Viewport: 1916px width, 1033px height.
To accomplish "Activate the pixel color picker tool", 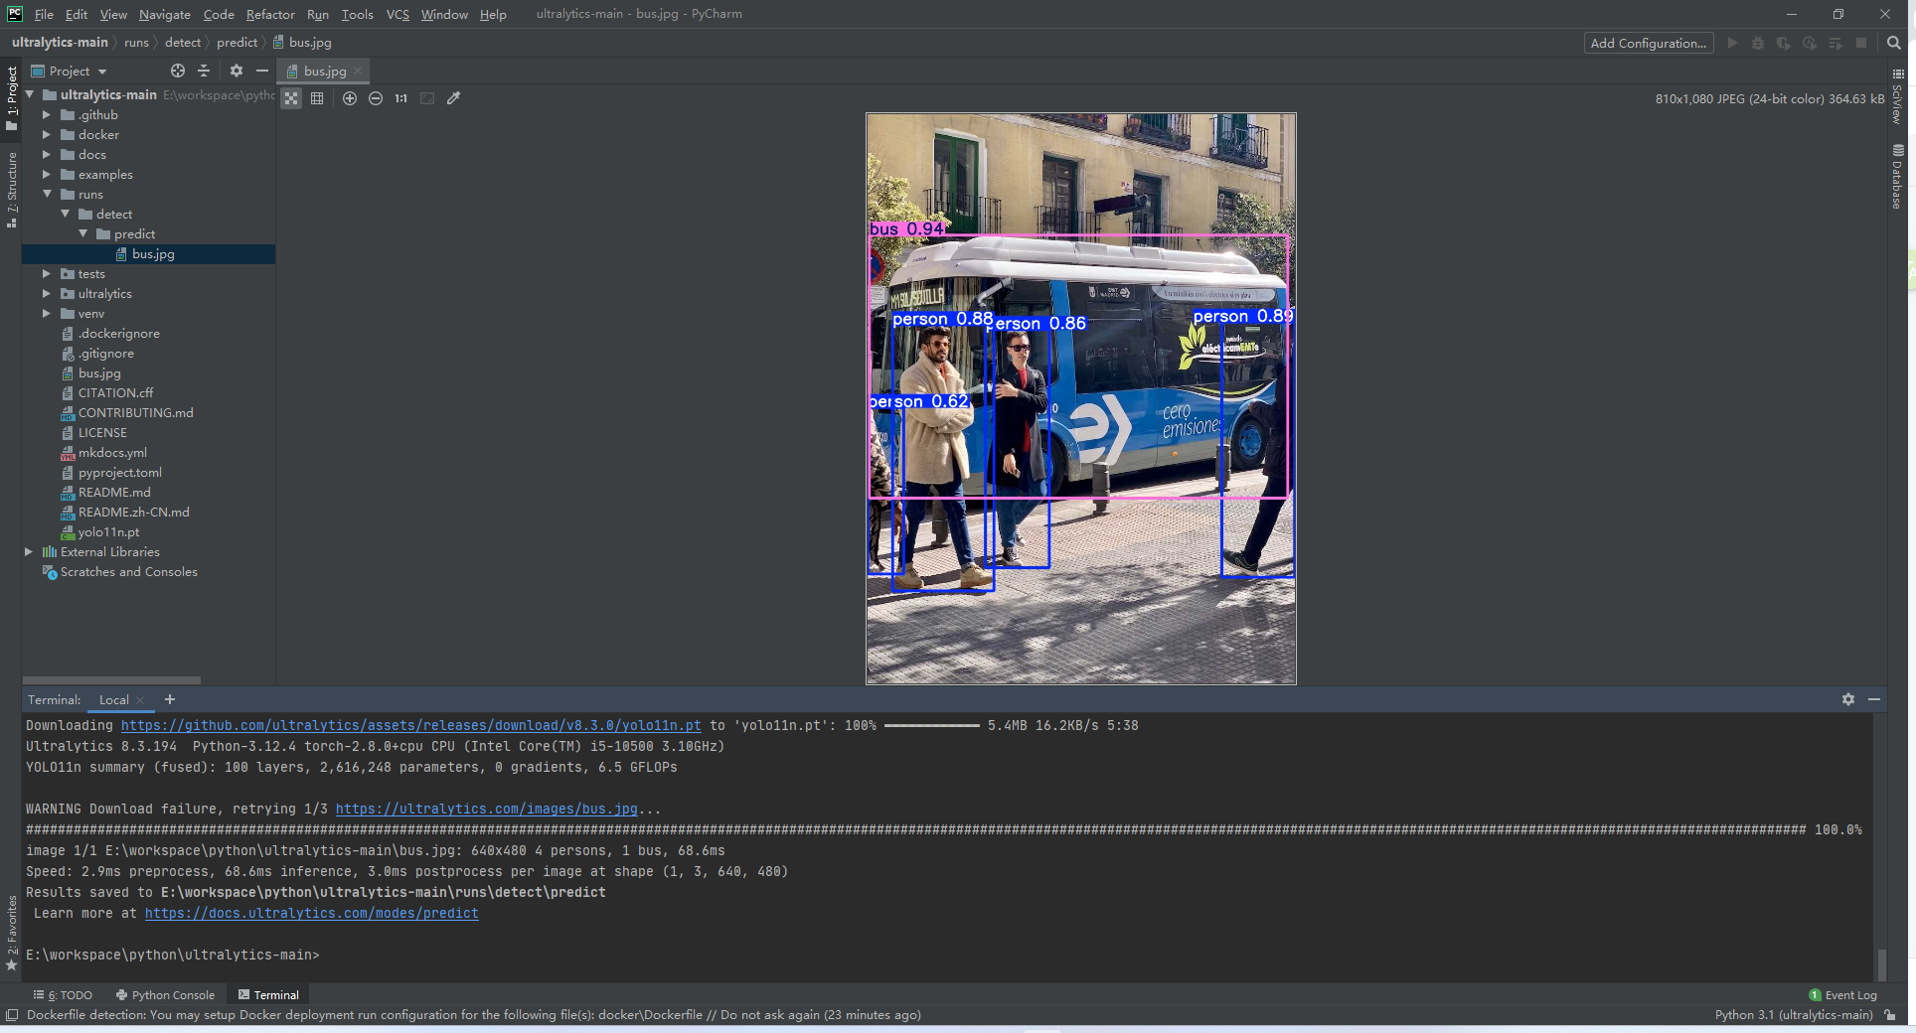I will pyautogui.click(x=454, y=98).
